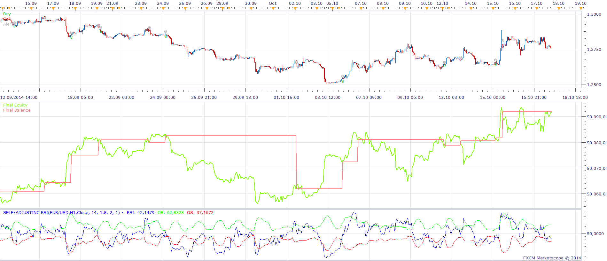
Task: Select the OS: 37,1672 value
Action: point(200,212)
